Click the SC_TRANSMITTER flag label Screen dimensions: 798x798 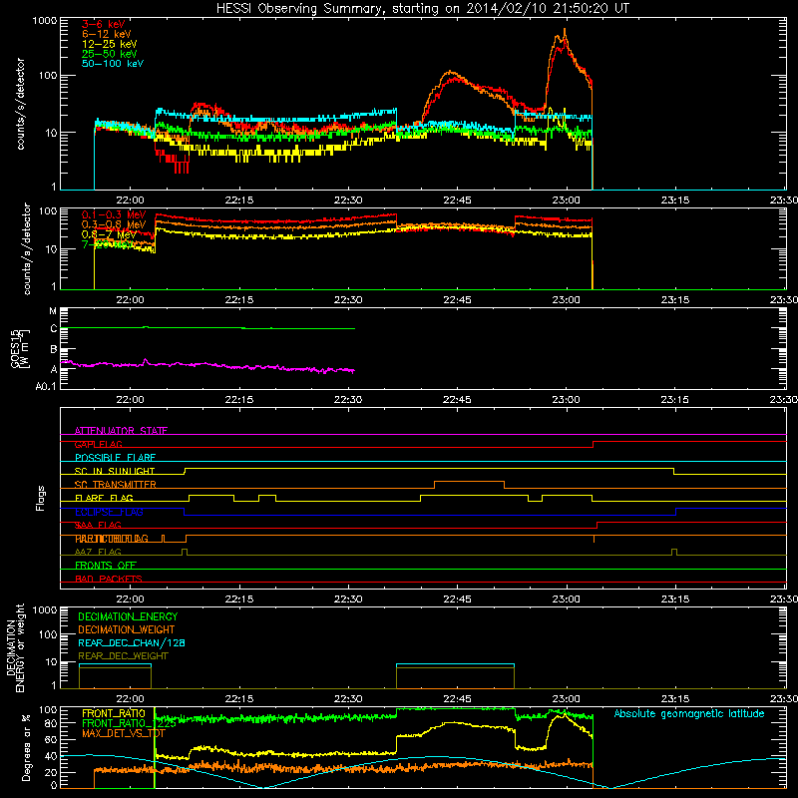click(x=116, y=485)
